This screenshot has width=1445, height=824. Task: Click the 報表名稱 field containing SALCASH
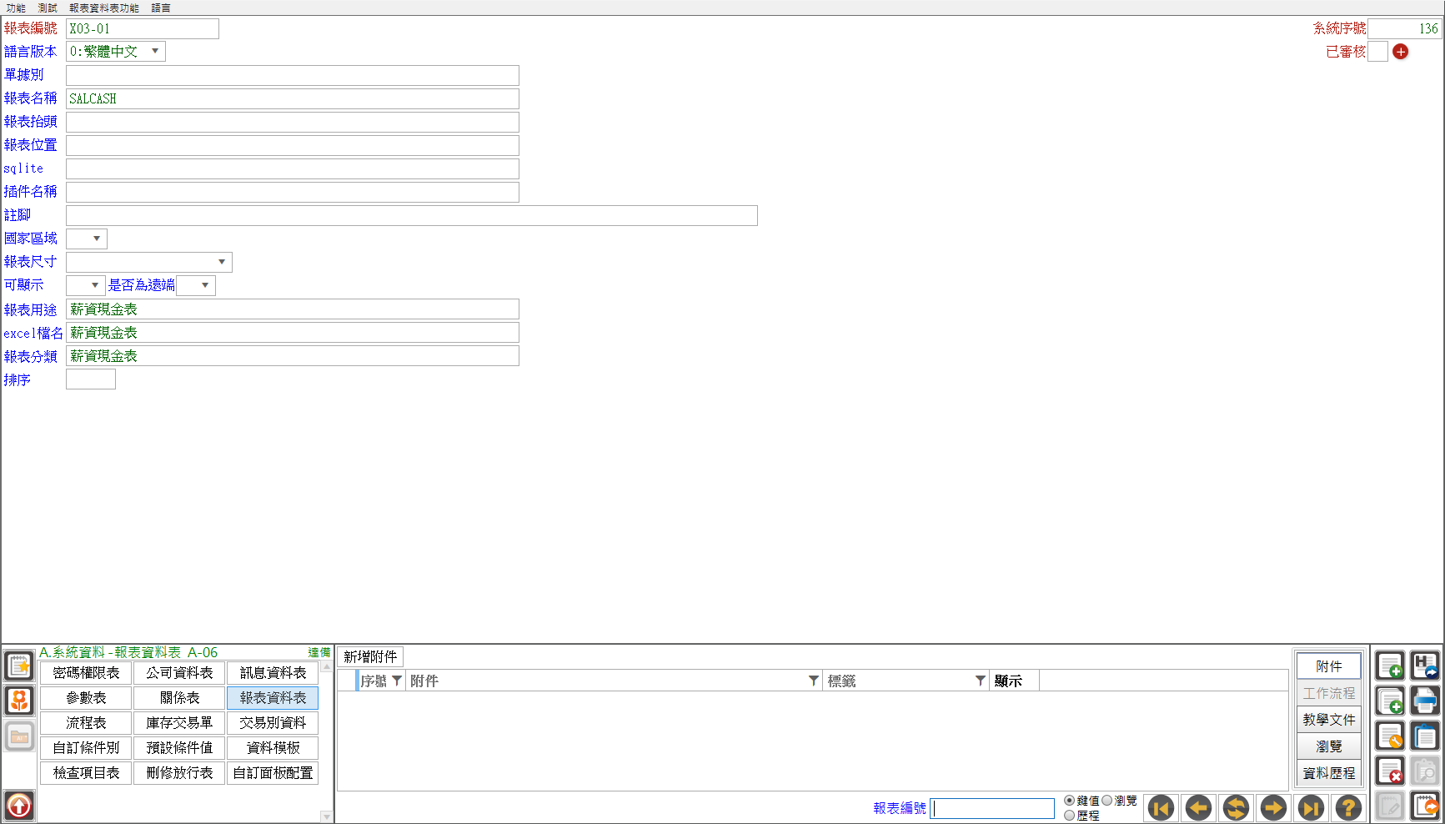coord(293,98)
